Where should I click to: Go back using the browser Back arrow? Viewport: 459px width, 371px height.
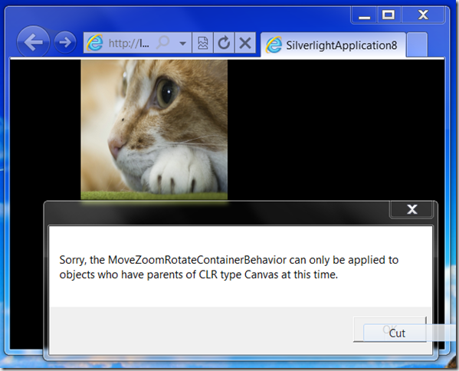(x=33, y=42)
